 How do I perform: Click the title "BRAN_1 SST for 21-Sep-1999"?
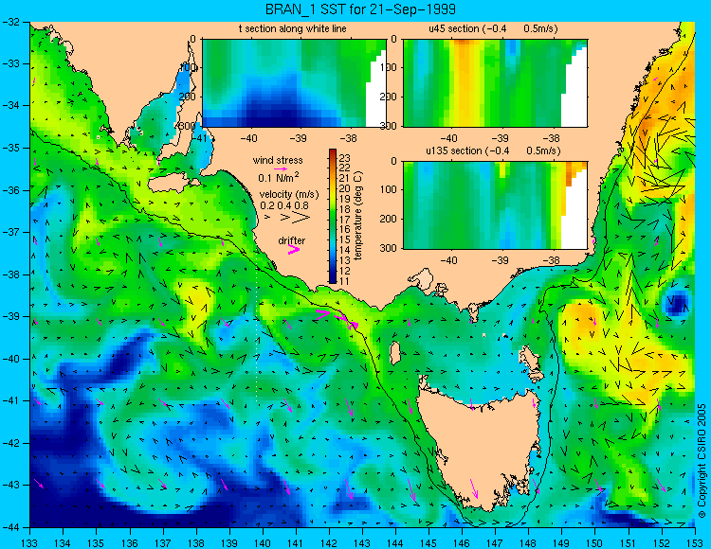click(361, 9)
